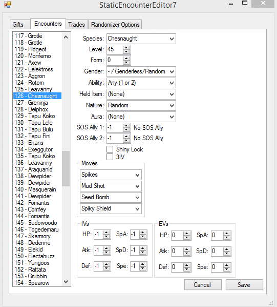Increment SOS Ally 1 value
The height and width of the screenshot is (307, 277).
pyautogui.click(x=126, y=126)
